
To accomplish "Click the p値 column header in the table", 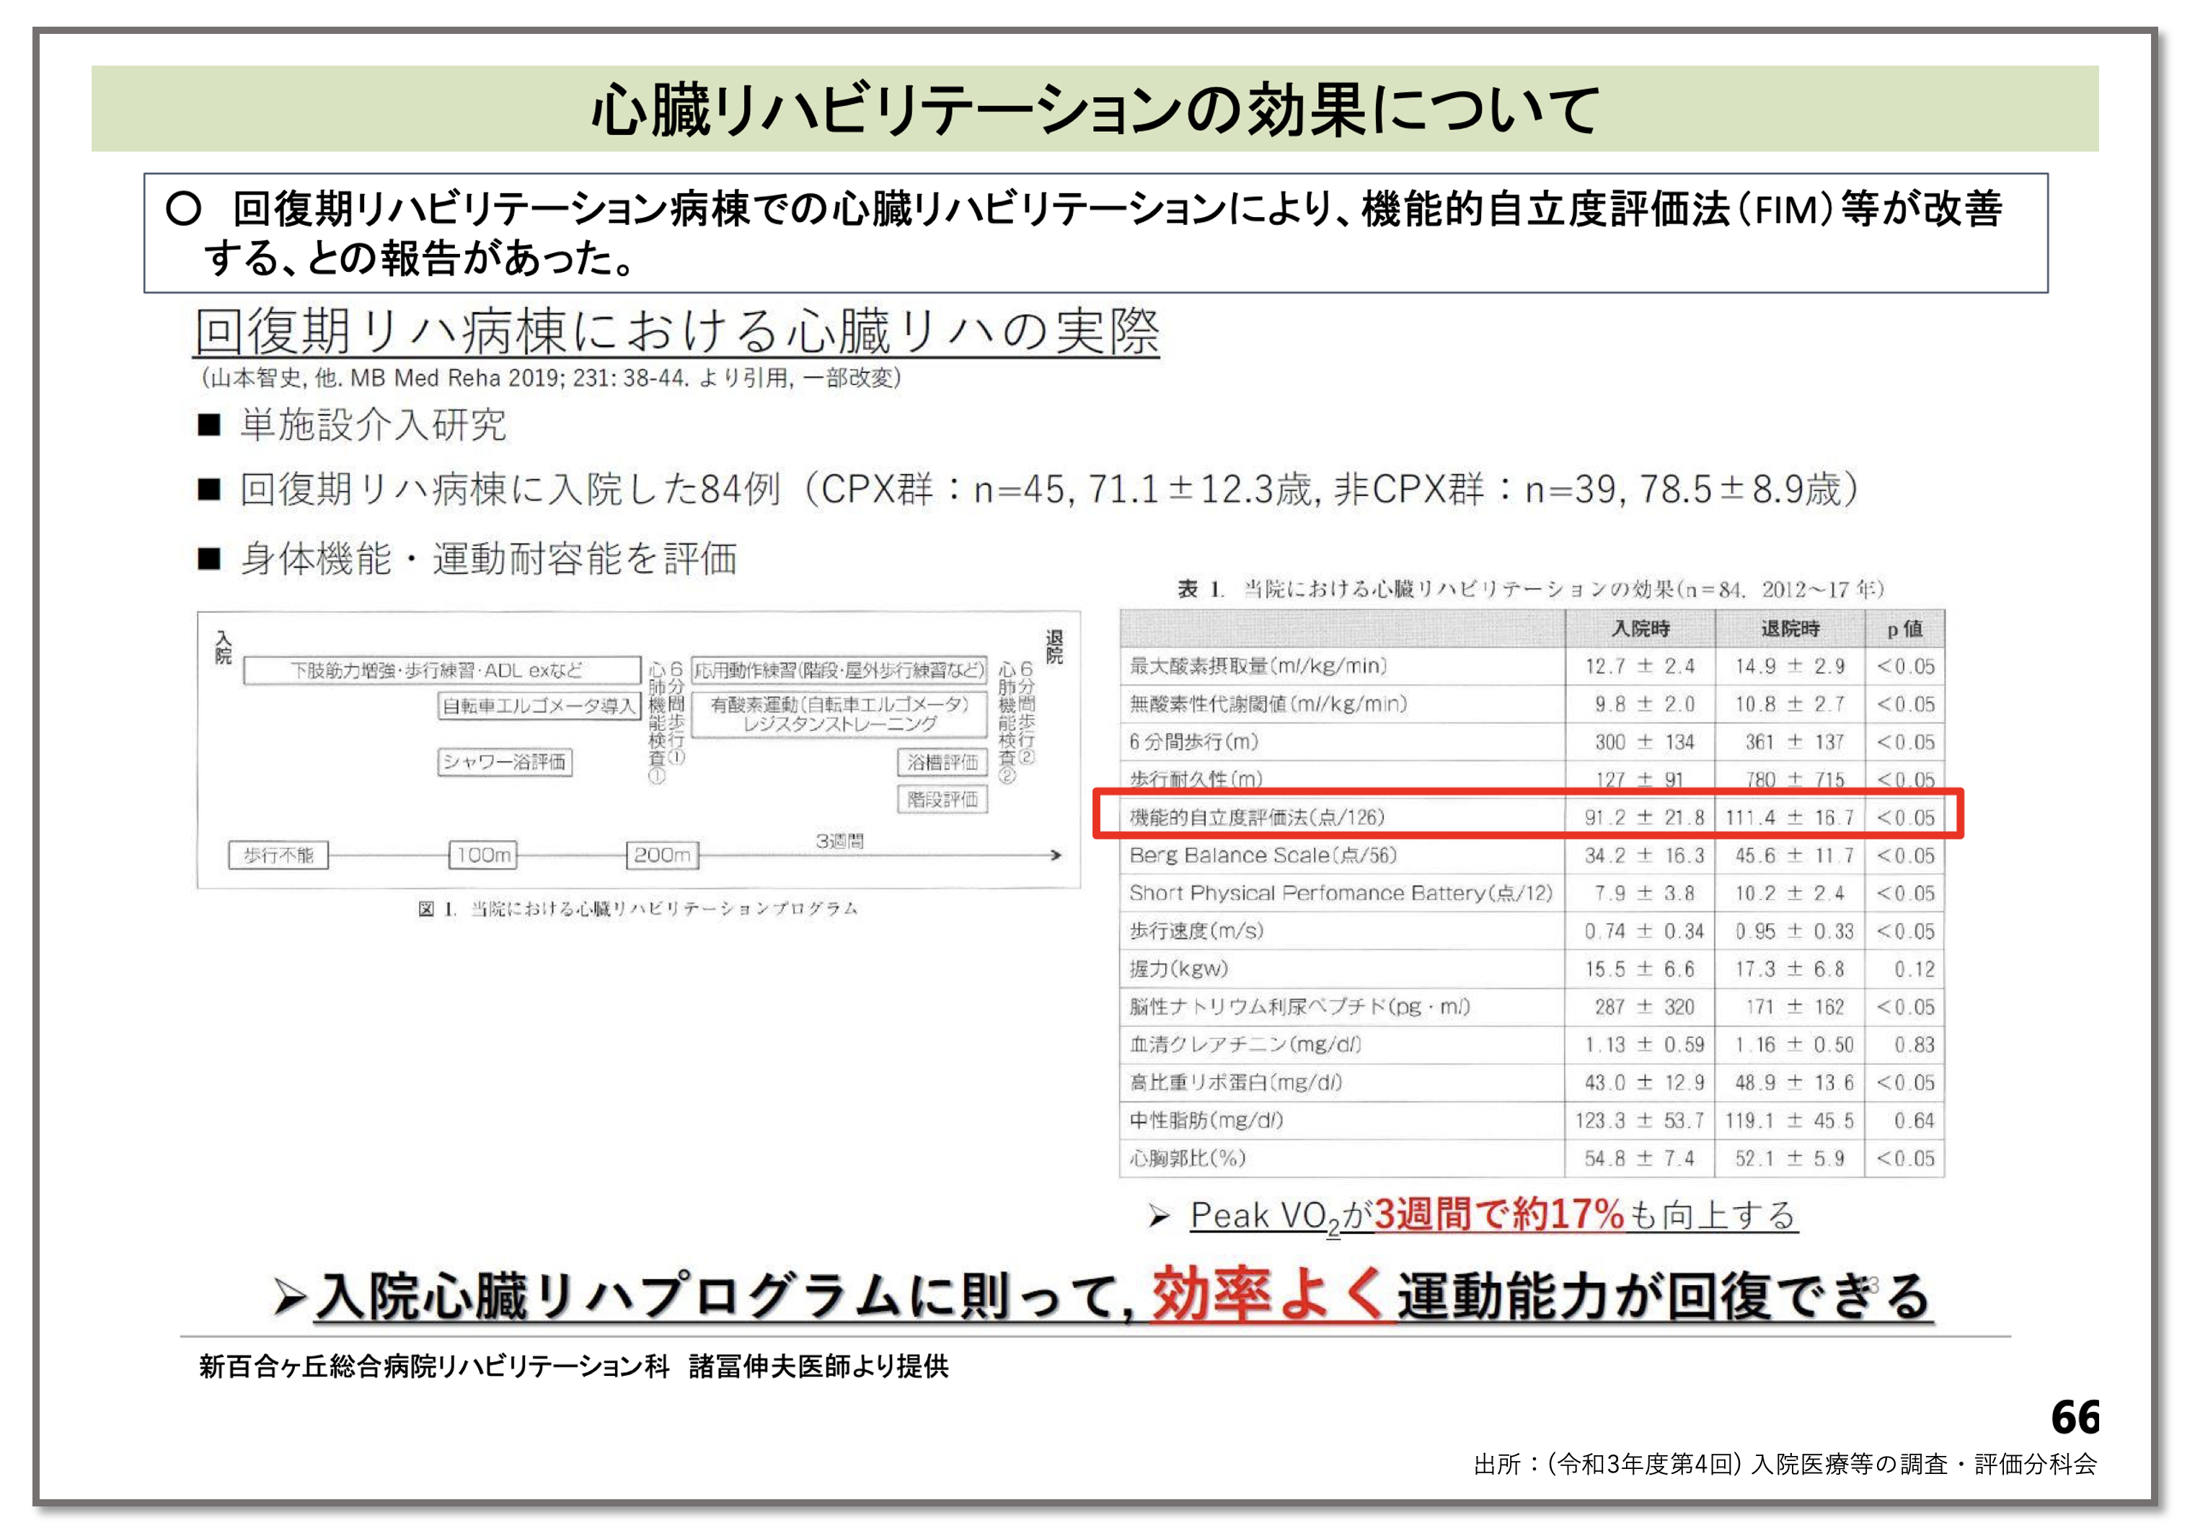I will [1904, 628].
